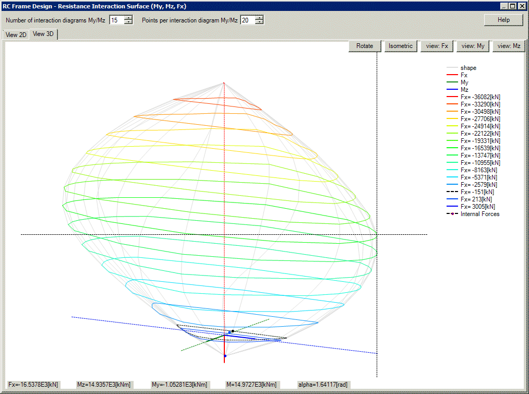Edit the number of interaction diagrams field
This screenshot has height=394, width=529.
(118, 20)
